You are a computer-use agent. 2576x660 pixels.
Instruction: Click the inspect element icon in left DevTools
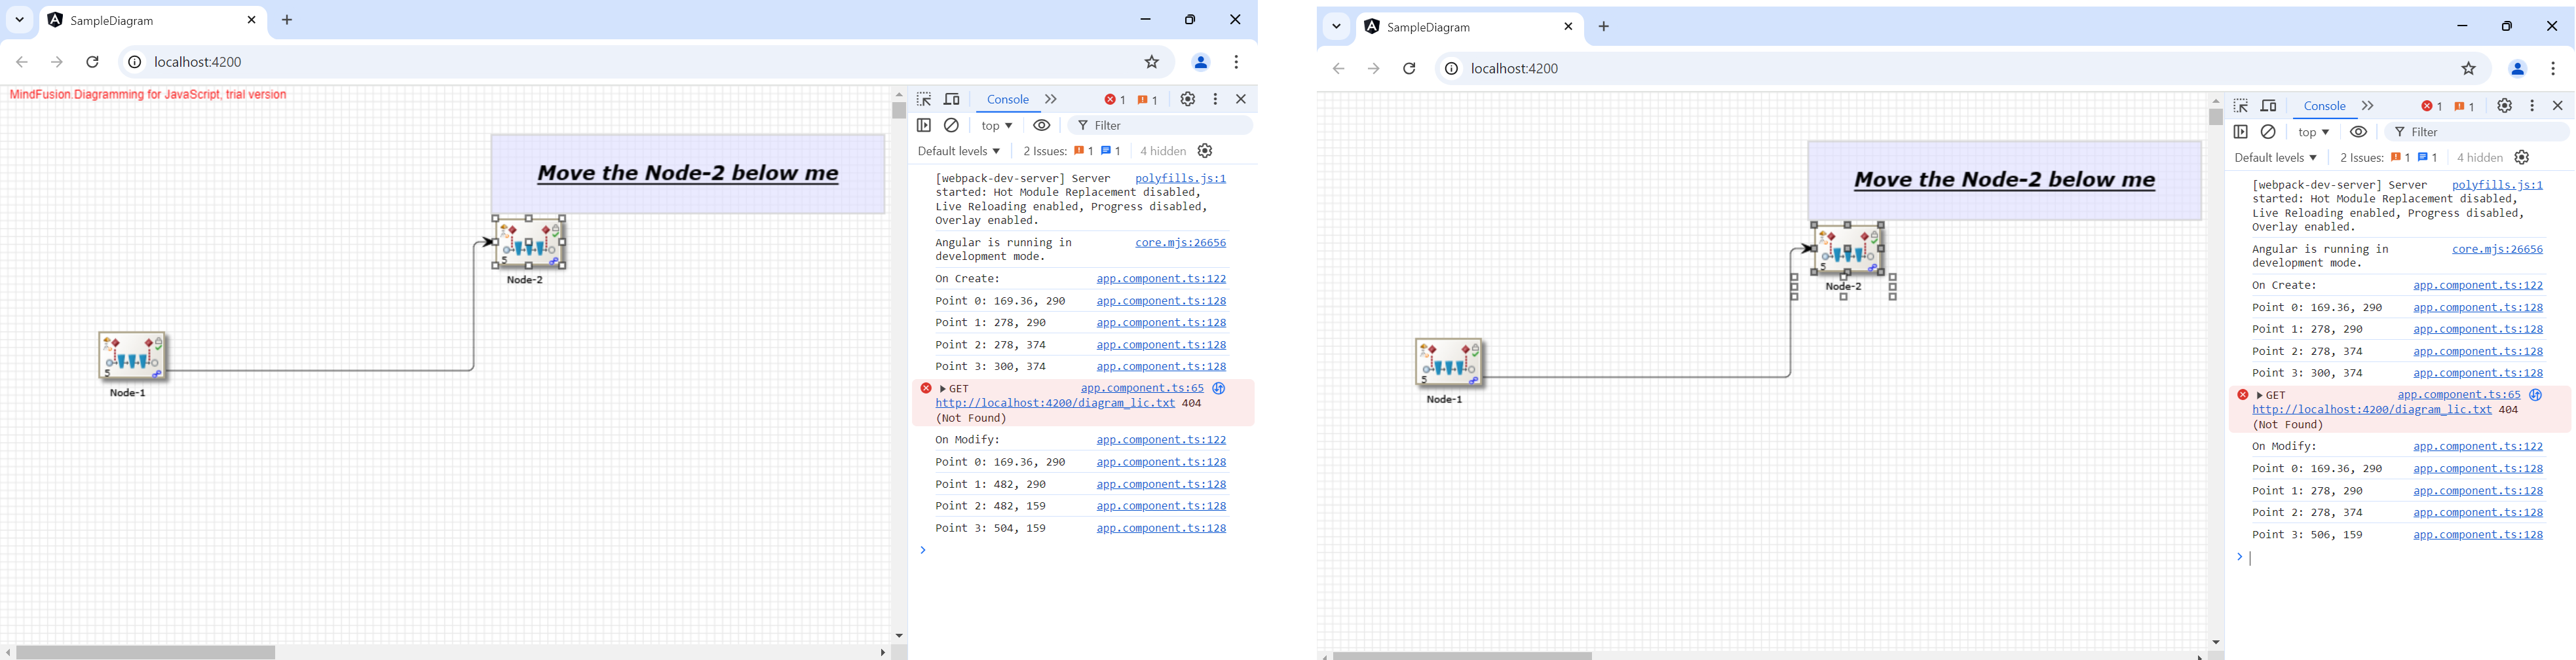[x=924, y=100]
